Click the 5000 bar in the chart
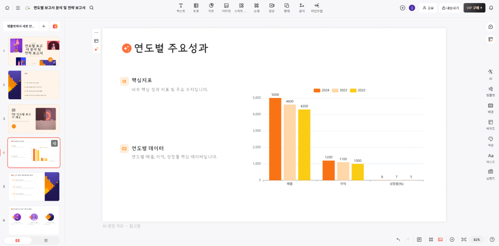Image resolution: width=499 pixels, height=246 pixels. pos(275,139)
